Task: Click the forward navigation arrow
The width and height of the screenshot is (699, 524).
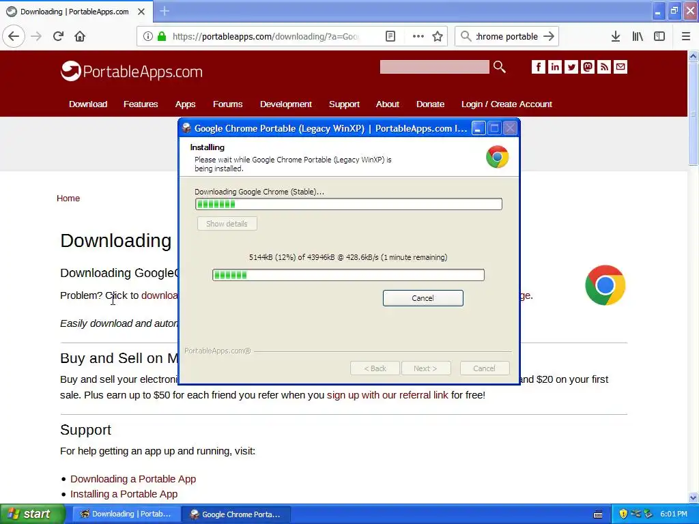Action: 36,36
